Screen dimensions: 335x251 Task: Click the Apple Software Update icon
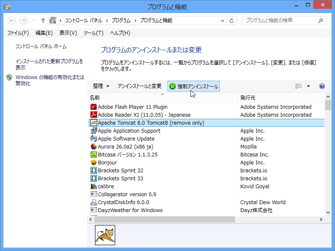pos(94,138)
